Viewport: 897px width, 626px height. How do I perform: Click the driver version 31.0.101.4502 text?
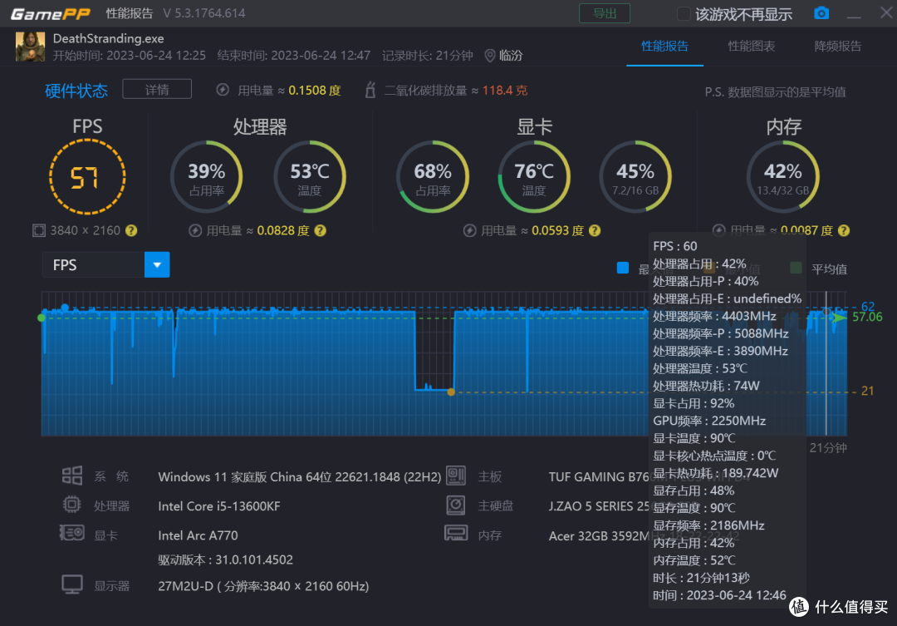coord(225,559)
